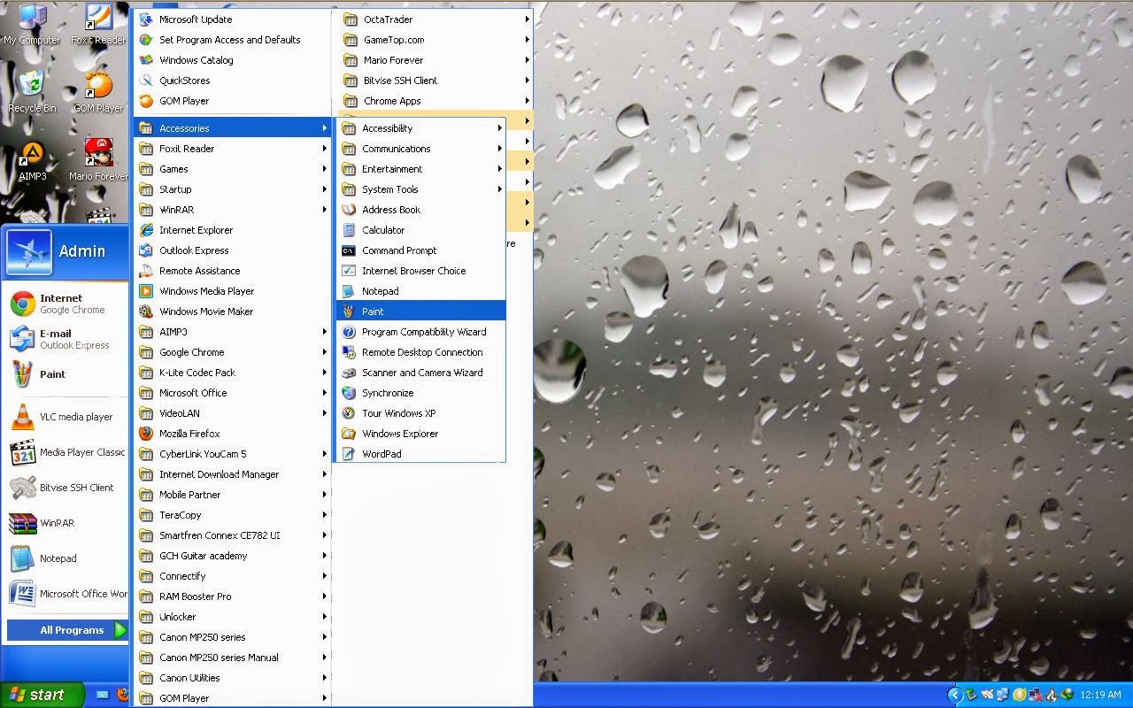
Task: Open Internet Download Manager folder
Action: 232,474
